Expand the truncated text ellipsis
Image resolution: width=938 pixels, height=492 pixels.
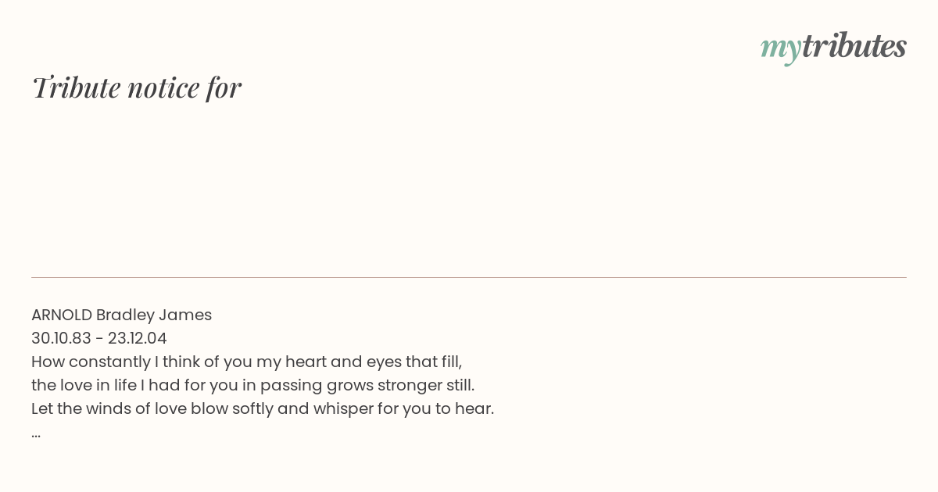36,433
